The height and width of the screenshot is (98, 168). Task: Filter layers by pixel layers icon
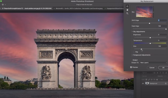tap(154, 73)
